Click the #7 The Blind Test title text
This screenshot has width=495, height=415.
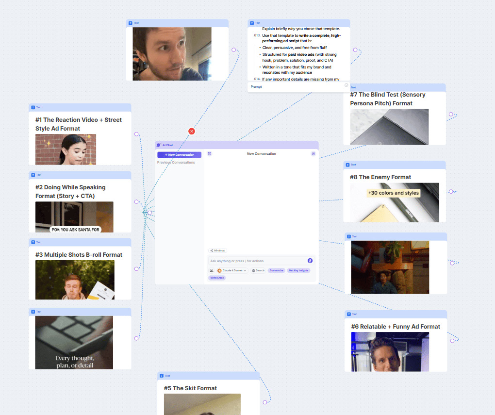coord(388,99)
